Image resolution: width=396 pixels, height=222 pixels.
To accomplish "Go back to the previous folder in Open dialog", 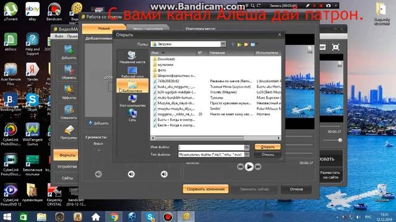I will (233, 44).
